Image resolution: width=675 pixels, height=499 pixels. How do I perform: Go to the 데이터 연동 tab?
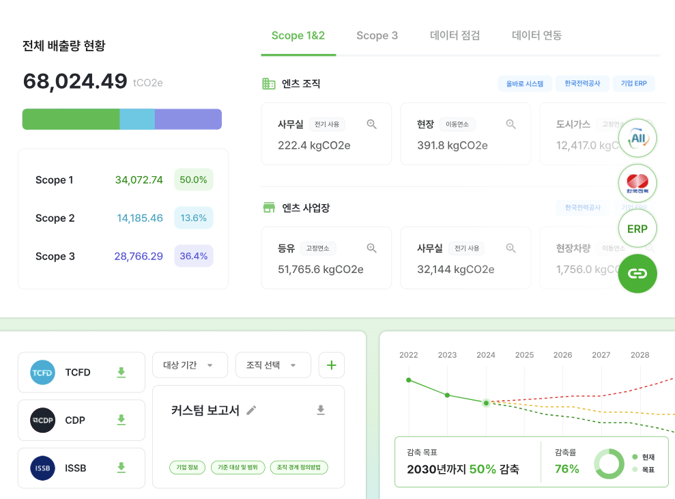tap(536, 35)
